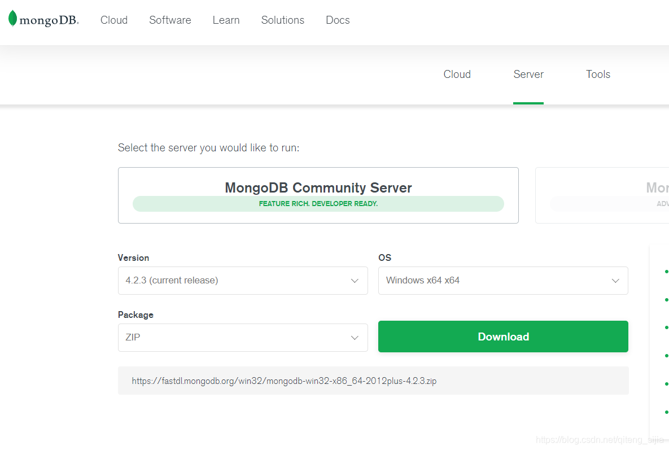Open the OS dropdown showing Windows x64
This screenshot has width=669, height=450.
click(x=503, y=281)
